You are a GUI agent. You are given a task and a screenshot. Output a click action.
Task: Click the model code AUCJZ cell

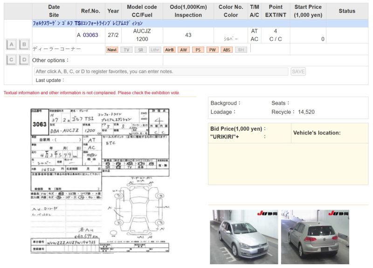[x=142, y=31]
